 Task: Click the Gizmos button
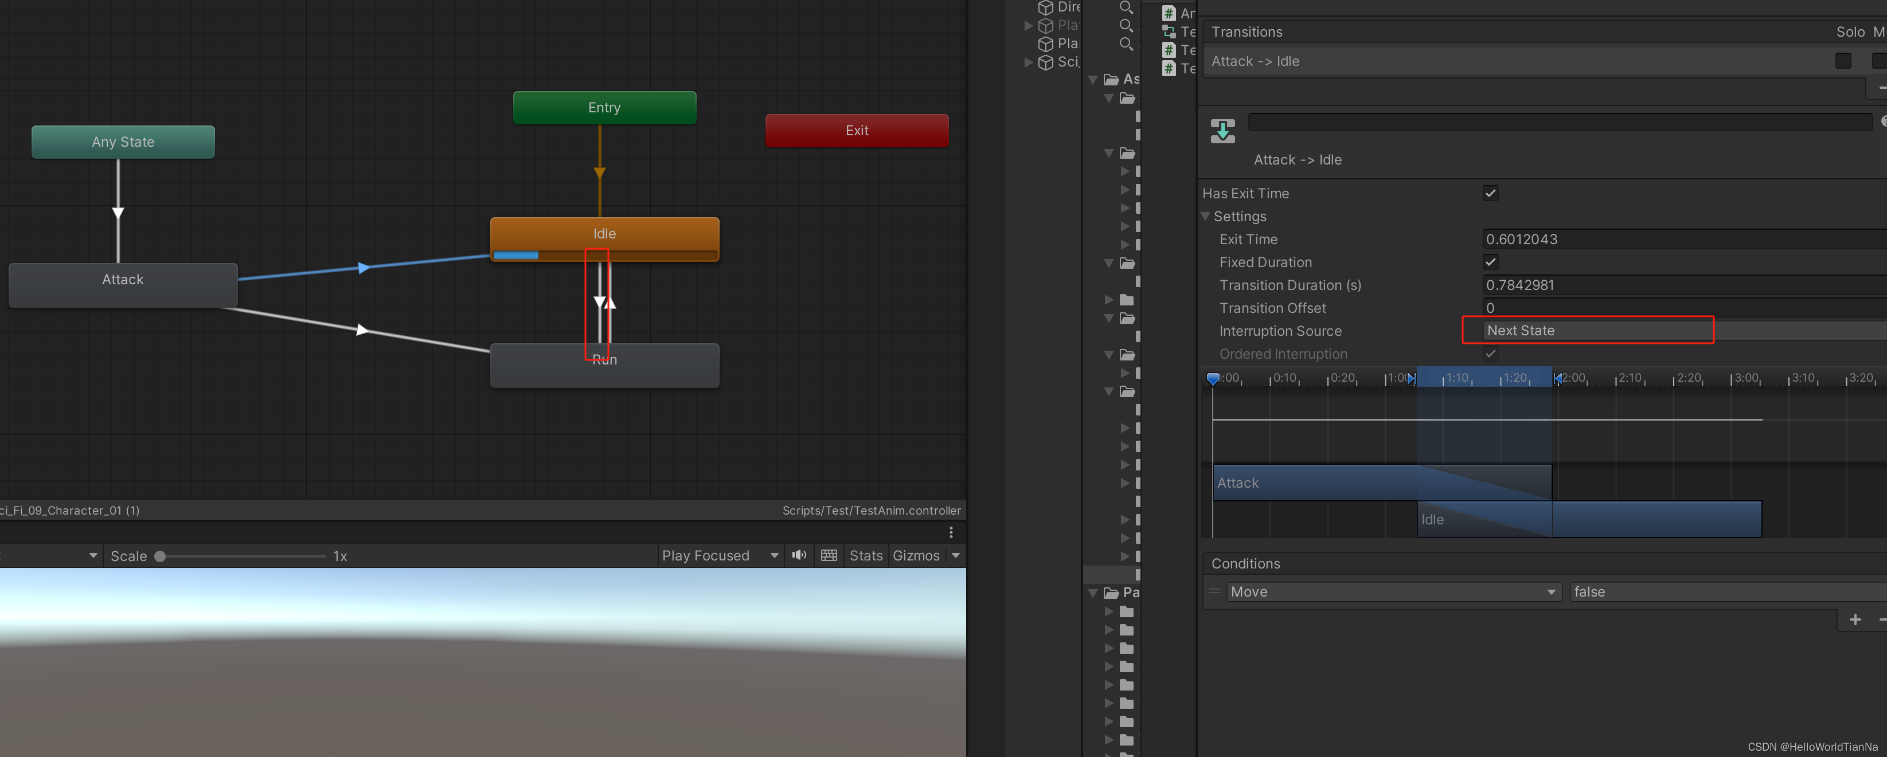tap(916, 556)
